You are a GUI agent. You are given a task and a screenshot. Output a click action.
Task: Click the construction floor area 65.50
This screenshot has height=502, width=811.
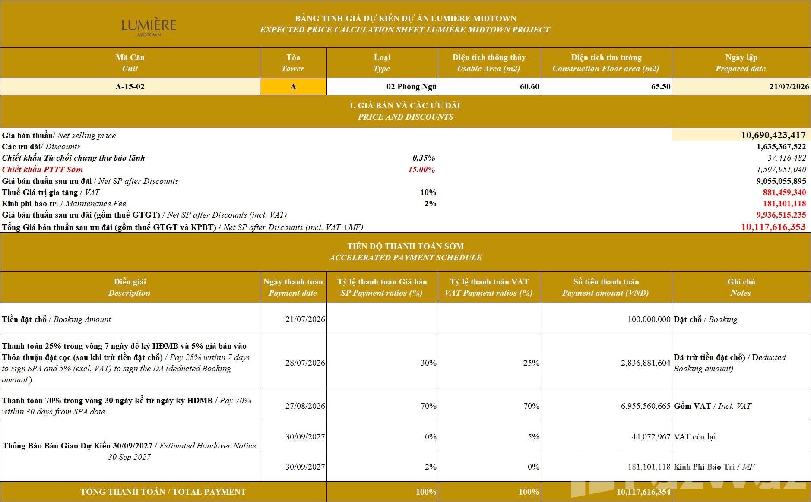point(606,86)
